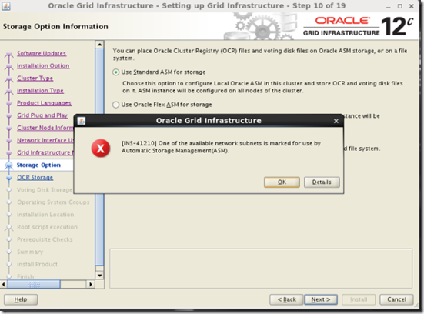The width and height of the screenshot is (424, 314).
Task: Click the step marker beside Storage Option
Action: 9,165
